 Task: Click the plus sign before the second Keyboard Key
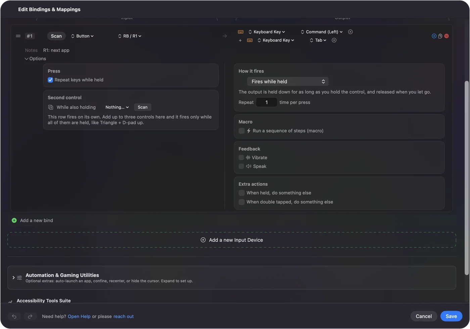240,40
